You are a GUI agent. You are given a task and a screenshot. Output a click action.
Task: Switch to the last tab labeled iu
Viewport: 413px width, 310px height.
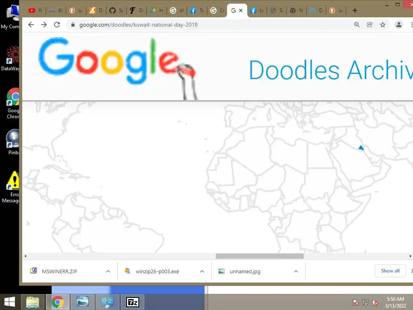click(336, 10)
